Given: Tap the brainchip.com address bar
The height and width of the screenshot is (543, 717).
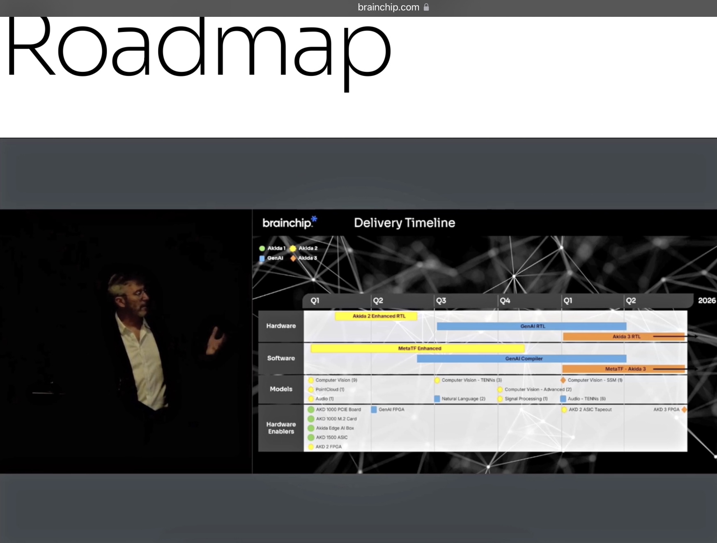Looking at the screenshot, I should pyautogui.click(x=388, y=7).
